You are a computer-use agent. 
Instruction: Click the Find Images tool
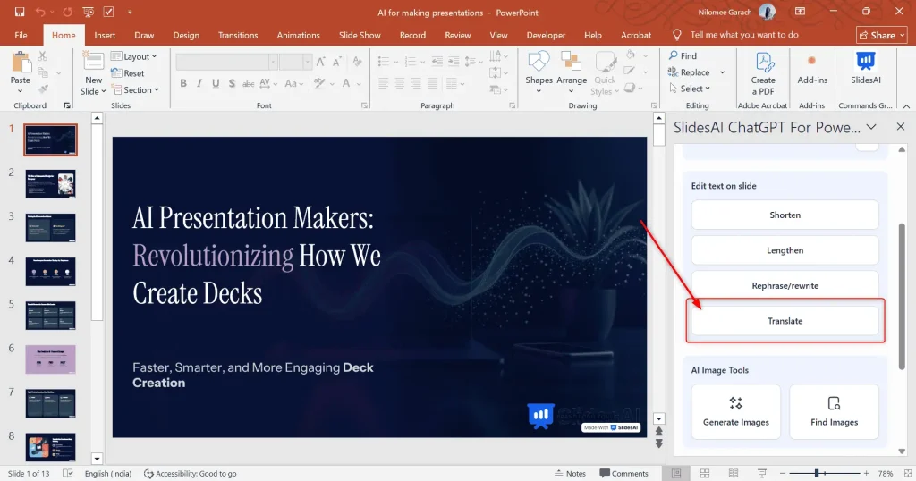[x=835, y=411]
